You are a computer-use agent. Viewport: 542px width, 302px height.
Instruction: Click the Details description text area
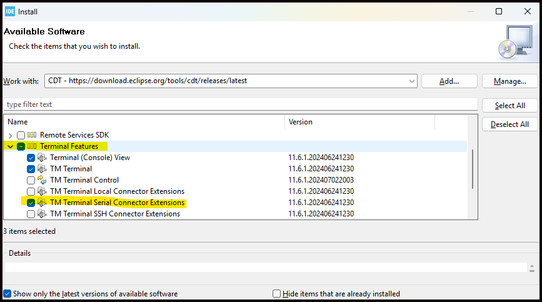(x=266, y=268)
